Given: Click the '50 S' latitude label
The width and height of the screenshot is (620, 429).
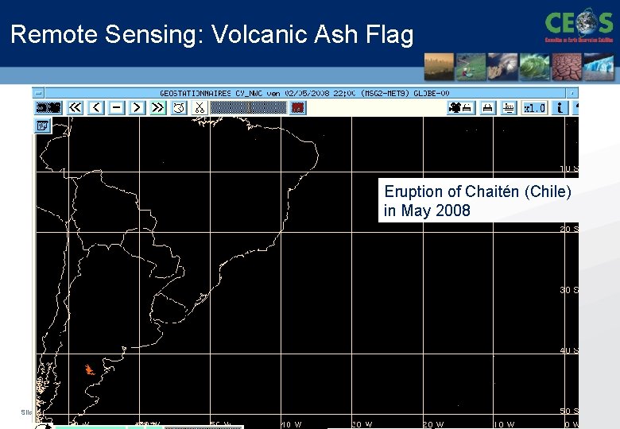Looking at the screenshot, I should (569, 412).
